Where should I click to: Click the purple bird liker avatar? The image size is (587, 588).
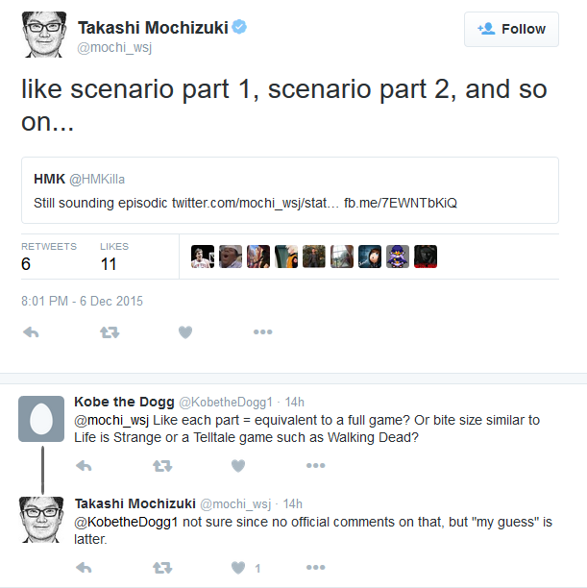398,257
